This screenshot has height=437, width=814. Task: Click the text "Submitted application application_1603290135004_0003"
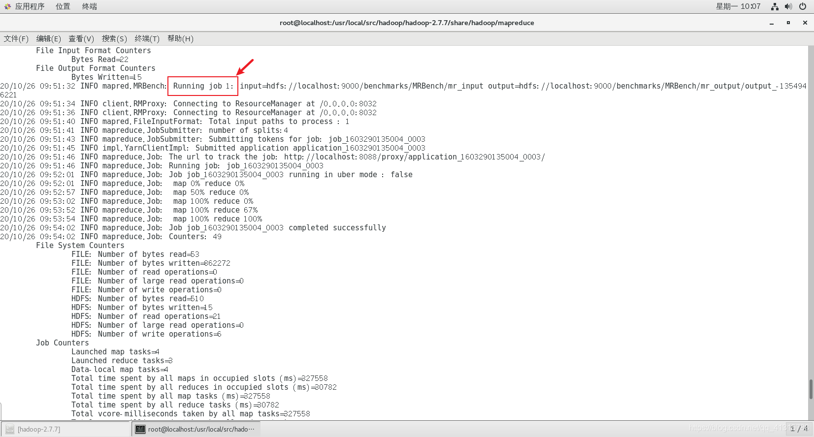310,148
